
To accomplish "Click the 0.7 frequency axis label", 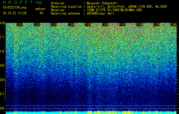I will (2, 94).
